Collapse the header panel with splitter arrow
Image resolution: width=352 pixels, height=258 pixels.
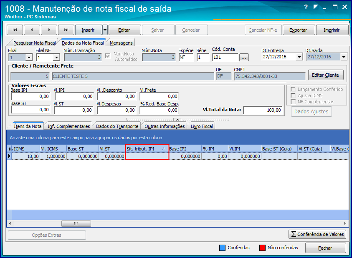point(177,120)
